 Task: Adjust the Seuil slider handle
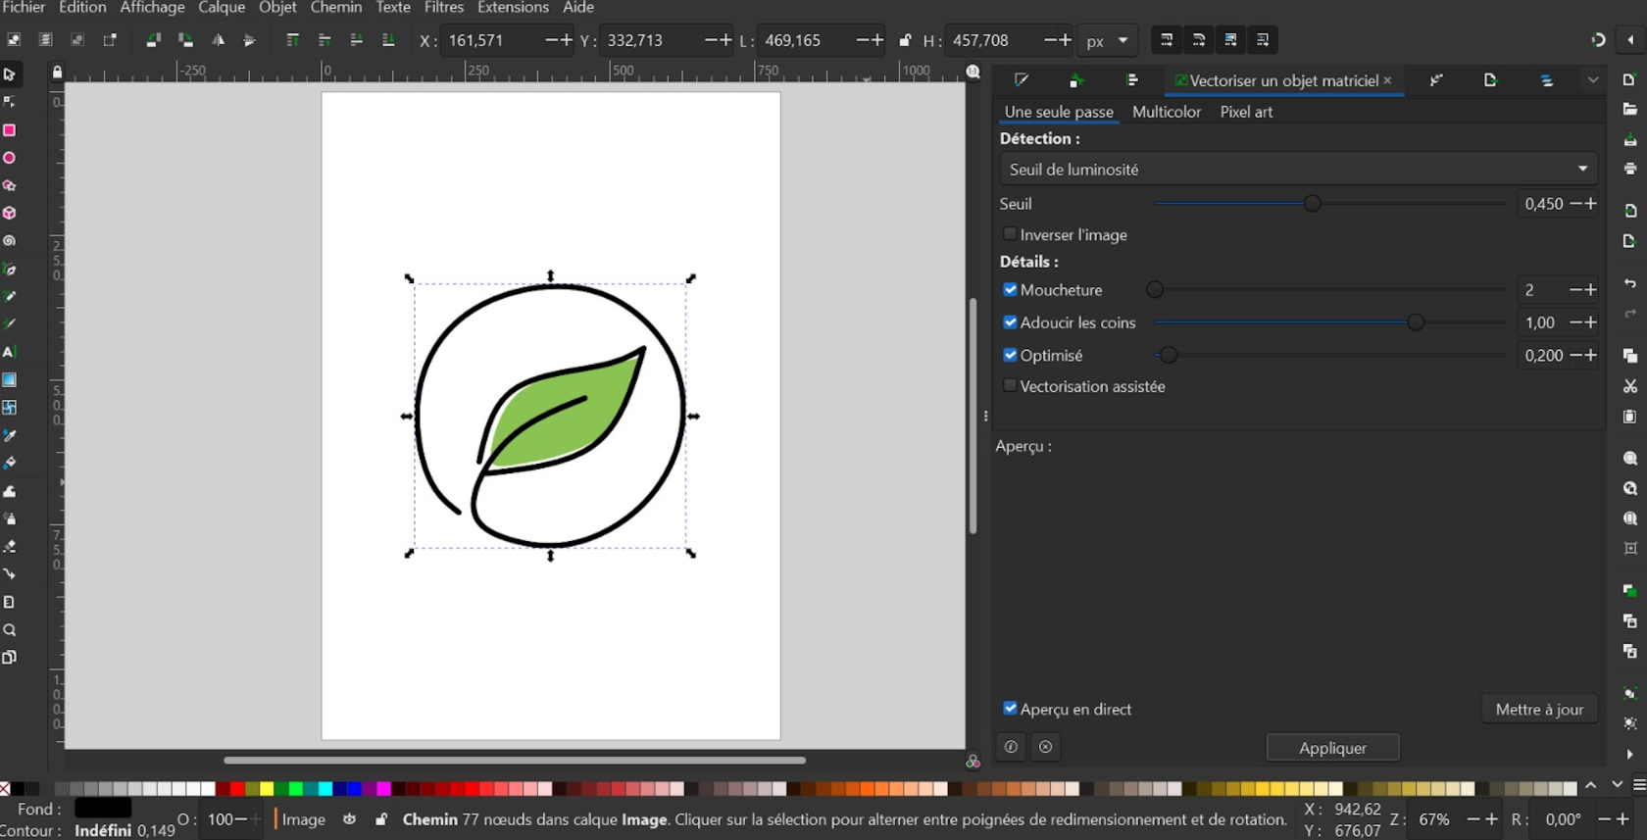coord(1312,203)
